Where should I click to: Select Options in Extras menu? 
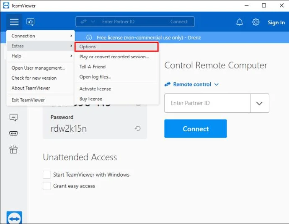tap(116, 47)
